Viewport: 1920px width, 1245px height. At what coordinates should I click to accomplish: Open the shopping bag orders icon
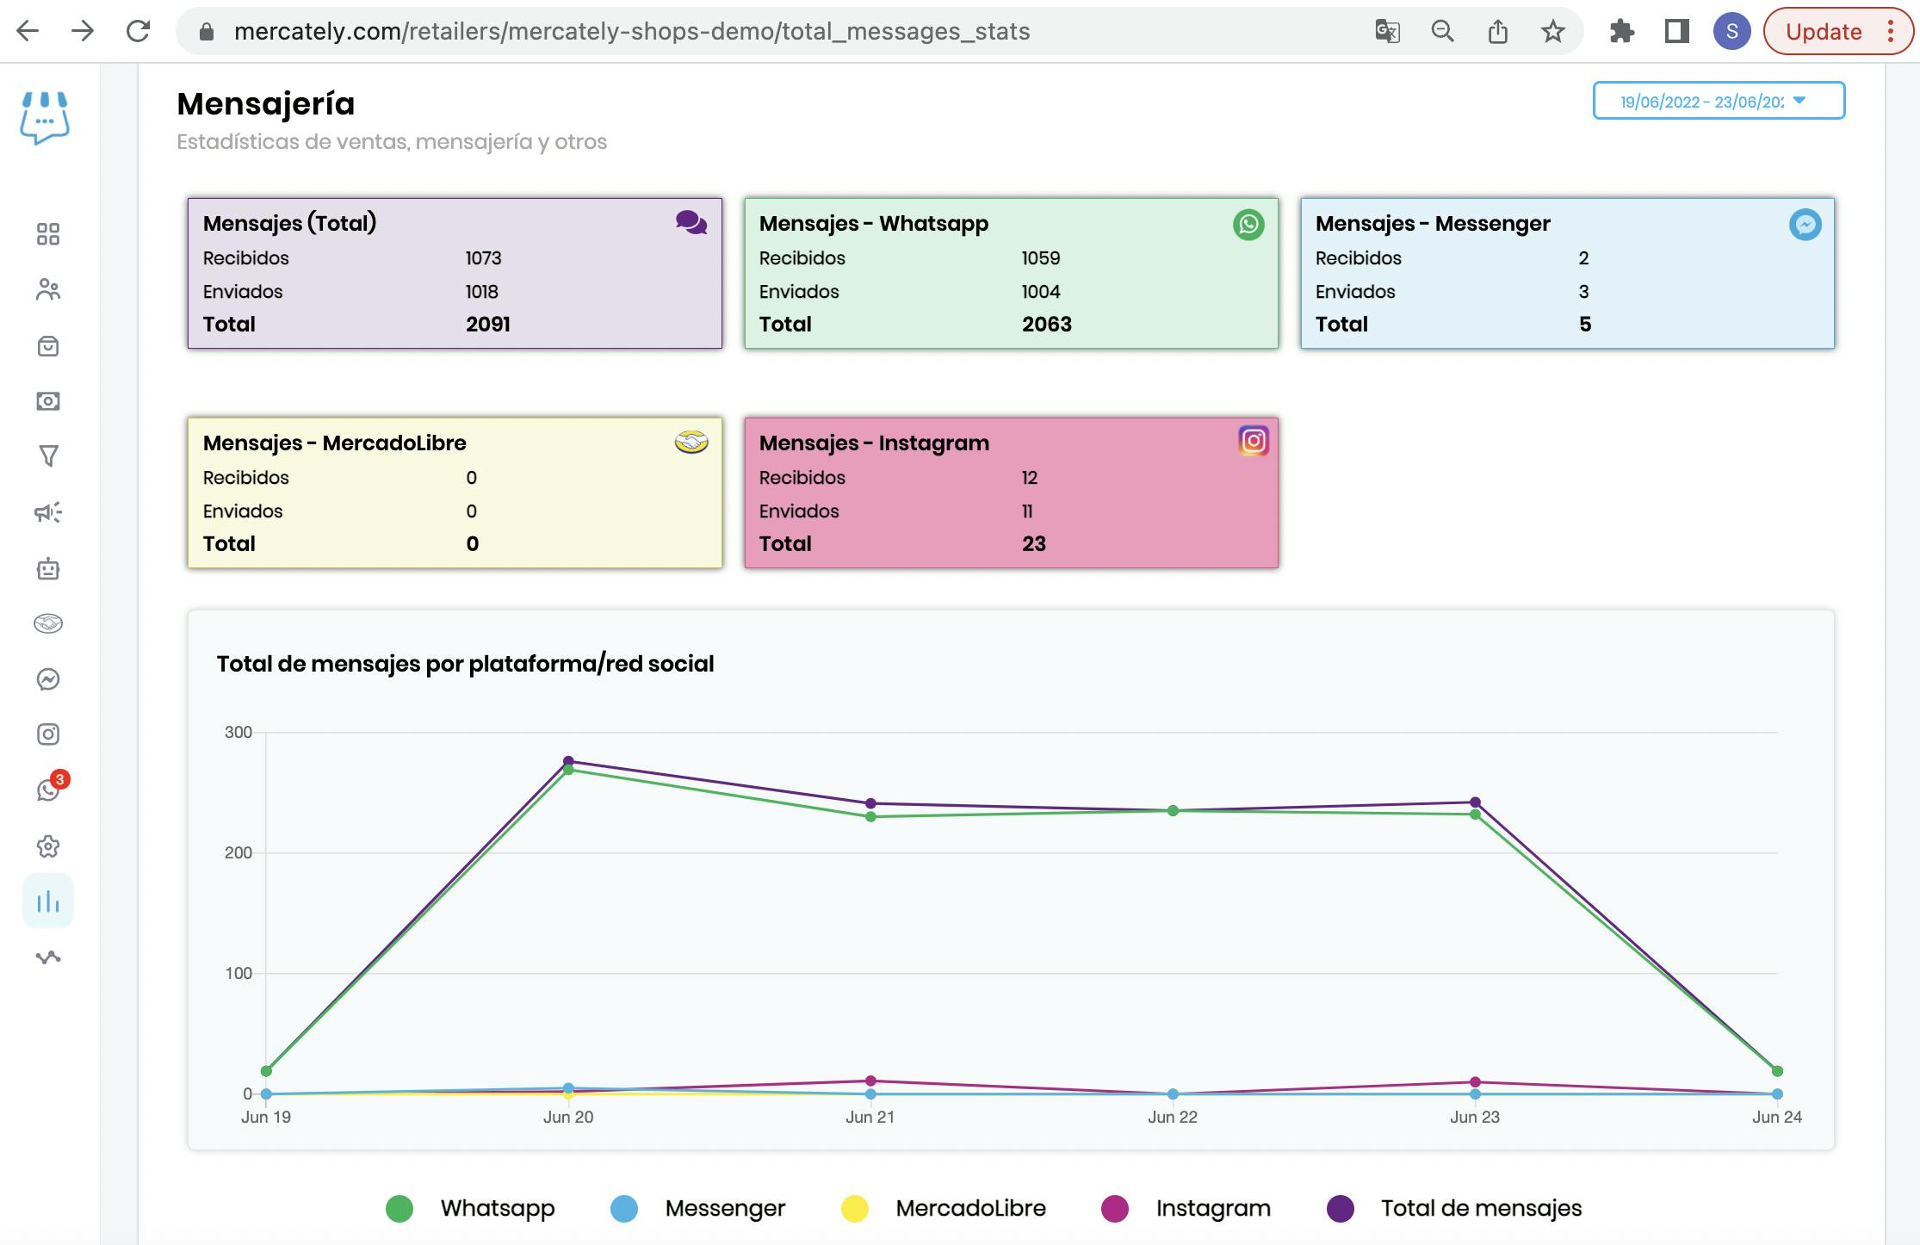(48, 346)
